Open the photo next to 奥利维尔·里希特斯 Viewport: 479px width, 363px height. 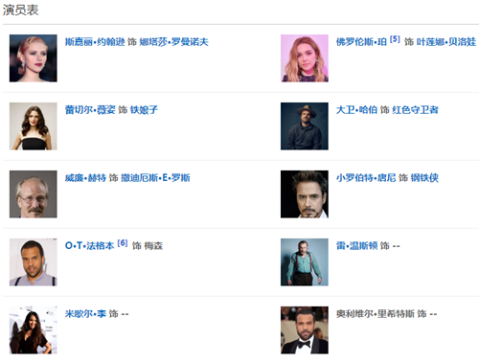coord(305,330)
